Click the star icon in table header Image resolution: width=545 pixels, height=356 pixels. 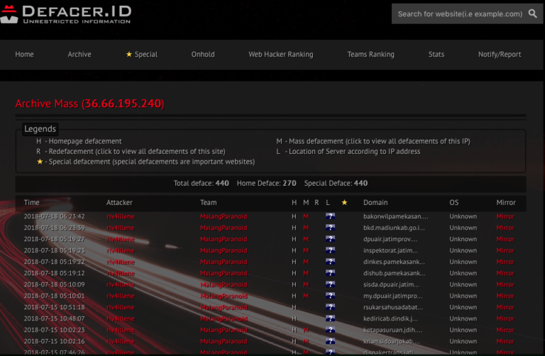coord(344,202)
